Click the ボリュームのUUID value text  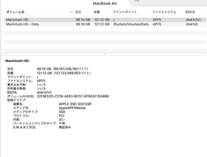point(73,97)
